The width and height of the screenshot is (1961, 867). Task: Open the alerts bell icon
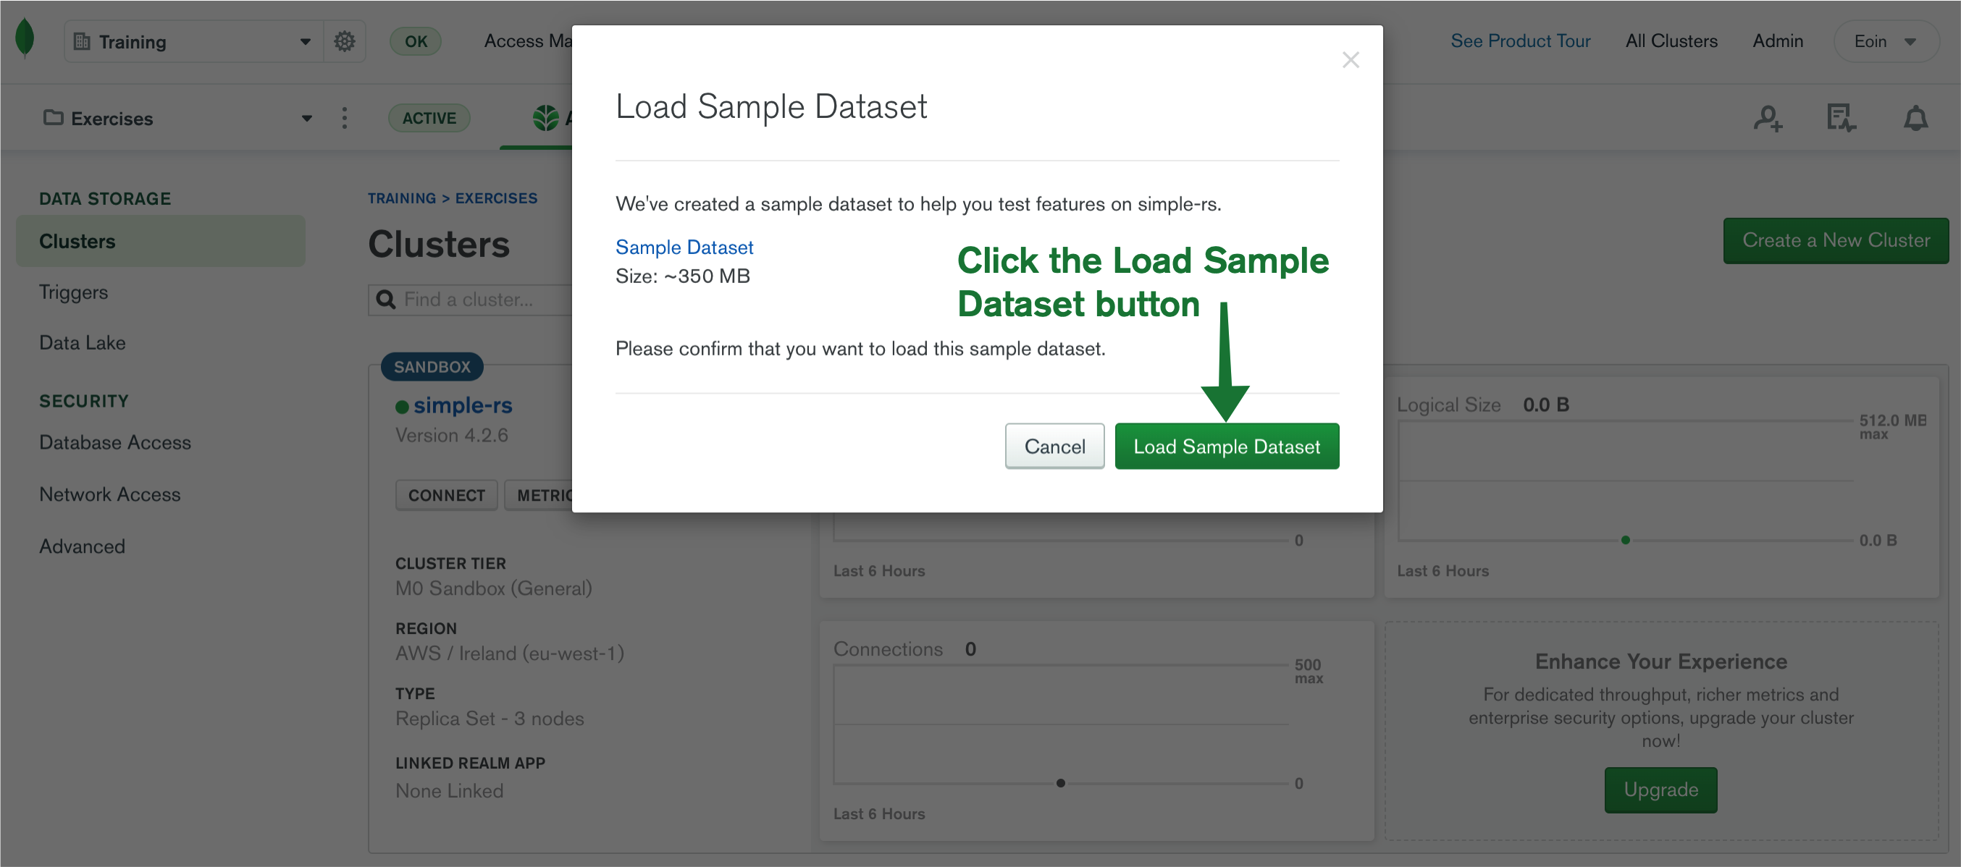1915,118
